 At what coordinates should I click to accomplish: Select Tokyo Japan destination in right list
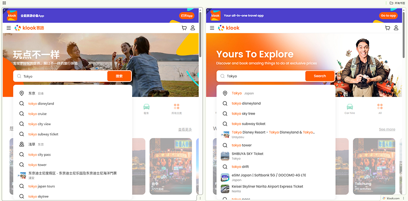276,93
